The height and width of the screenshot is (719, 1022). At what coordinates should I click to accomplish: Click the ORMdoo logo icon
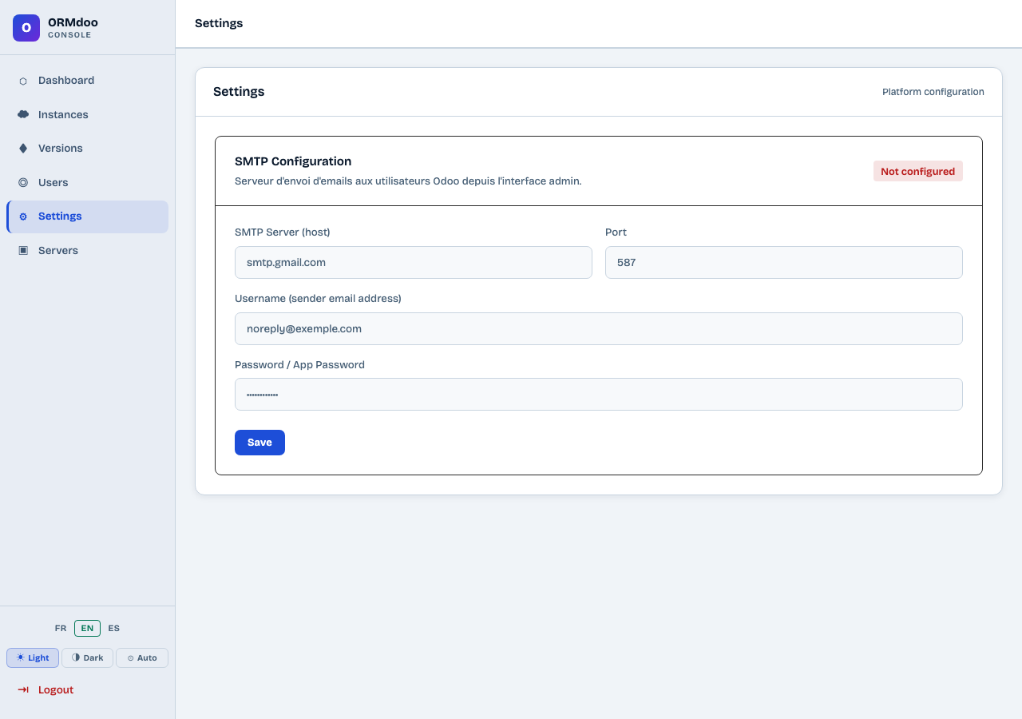point(26,28)
